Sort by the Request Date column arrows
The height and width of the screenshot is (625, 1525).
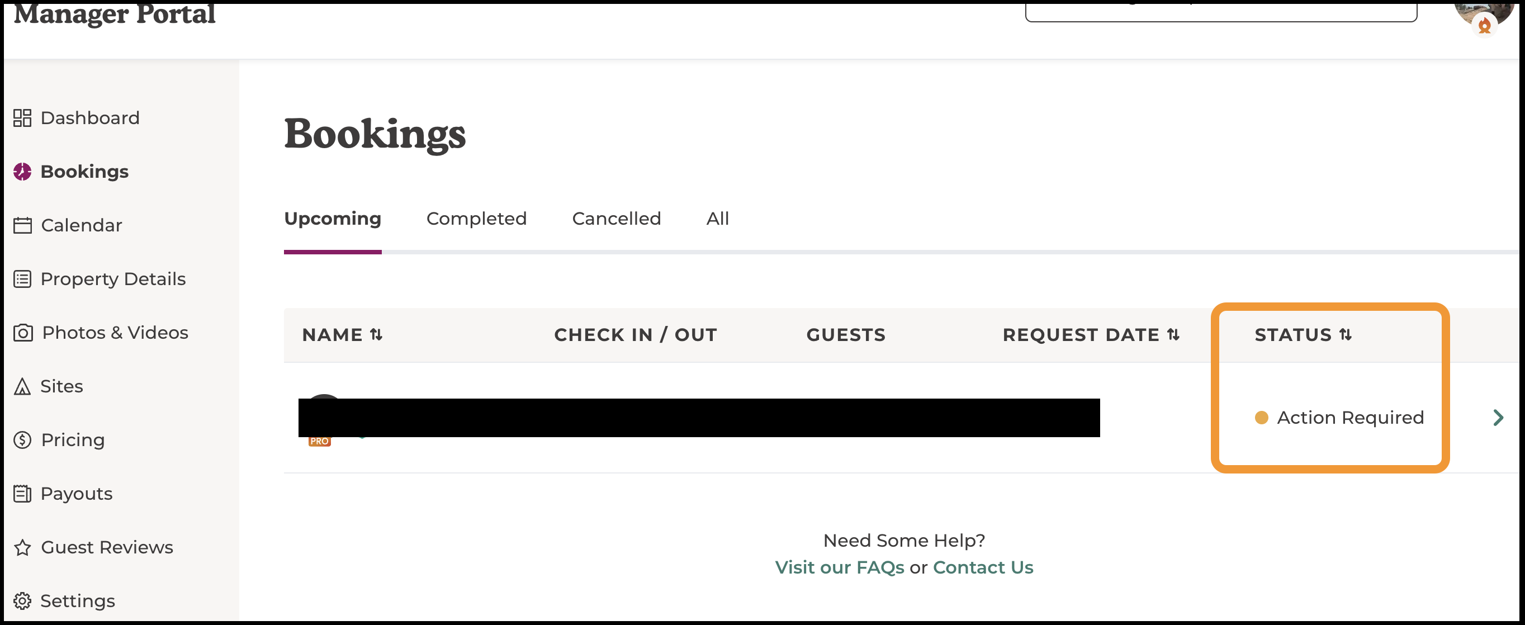1173,335
